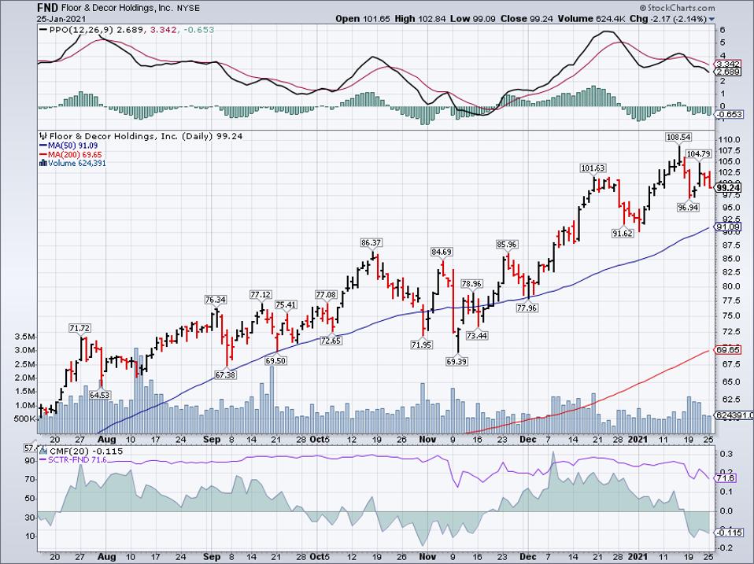Click the blue down arrow beside Chg
This screenshot has width=754, height=564.
pos(711,18)
